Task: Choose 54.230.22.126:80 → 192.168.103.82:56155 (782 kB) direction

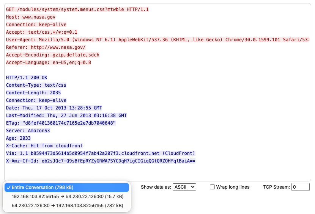Action: tap(67, 205)
